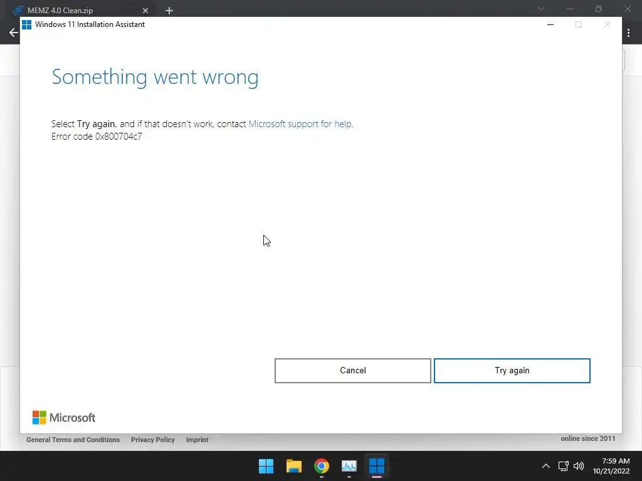The image size is (642, 481).
Task: Select the Error code 0x800704c7 text
Action: (97, 137)
